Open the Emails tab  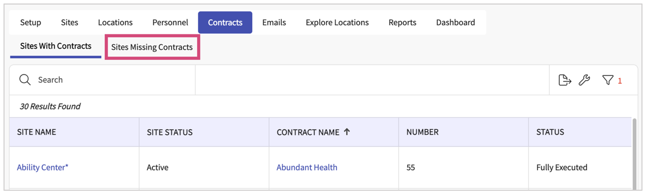click(x=274, y=23)
